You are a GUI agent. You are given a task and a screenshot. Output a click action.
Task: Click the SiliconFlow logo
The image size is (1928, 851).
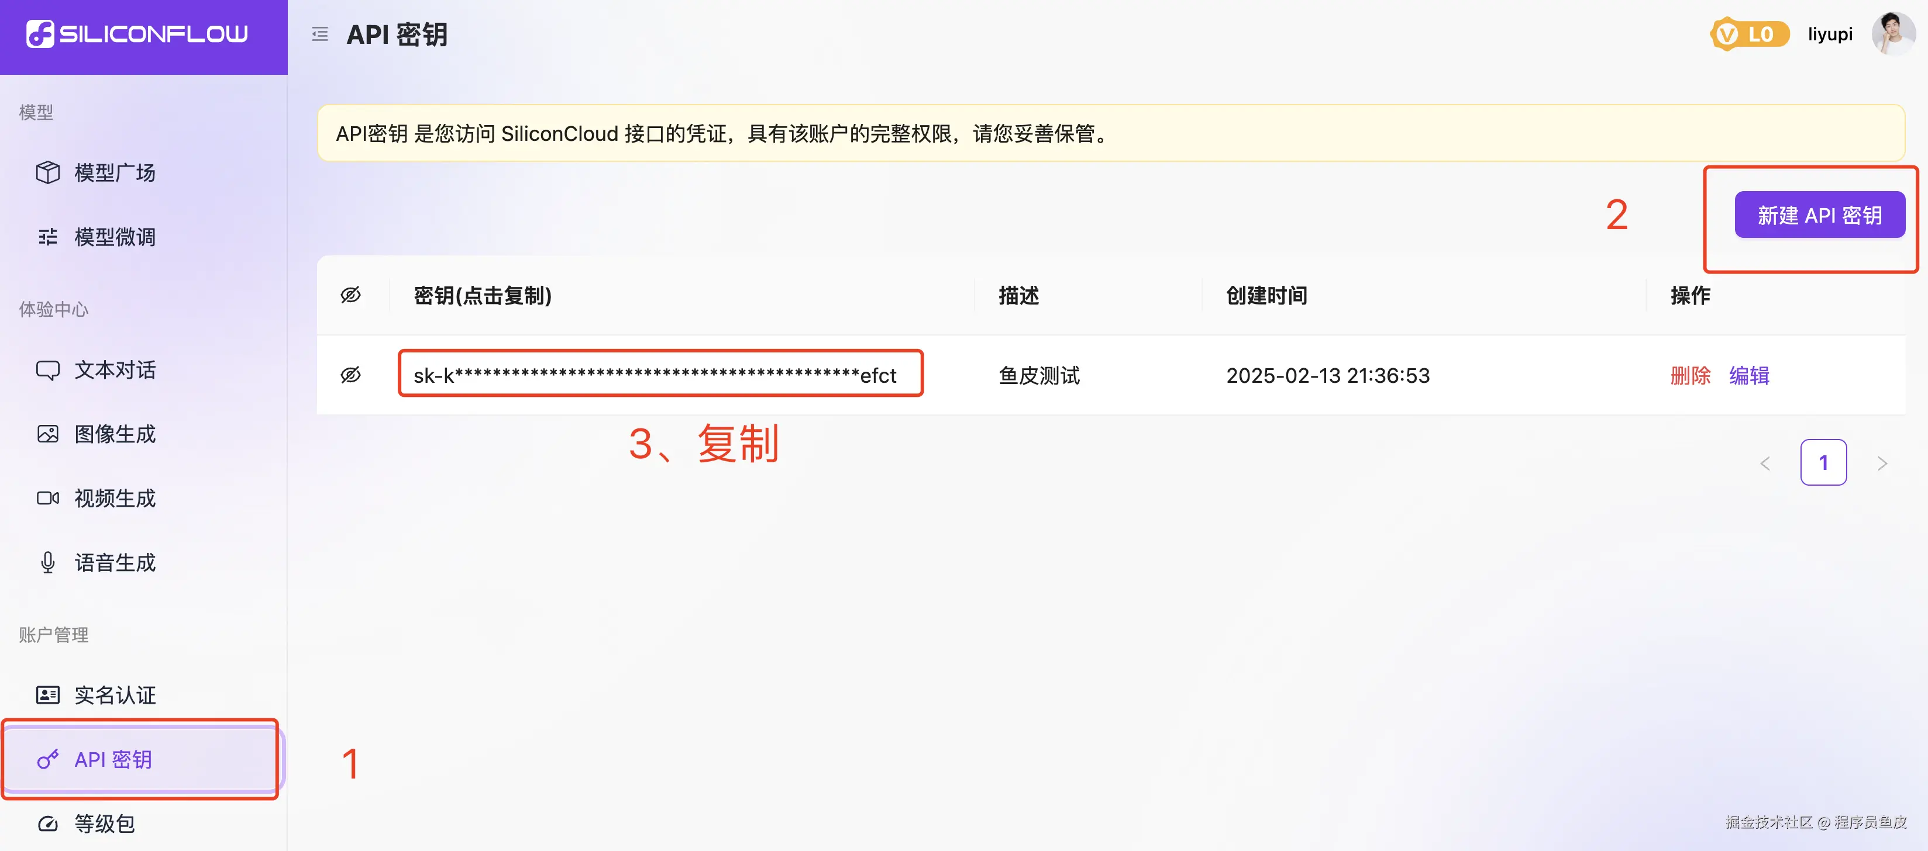[x=137, y=34]
